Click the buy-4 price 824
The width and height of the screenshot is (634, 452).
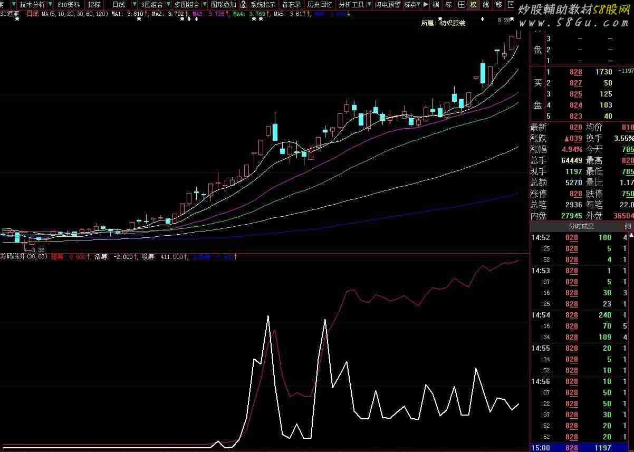[x=575, y=105]
